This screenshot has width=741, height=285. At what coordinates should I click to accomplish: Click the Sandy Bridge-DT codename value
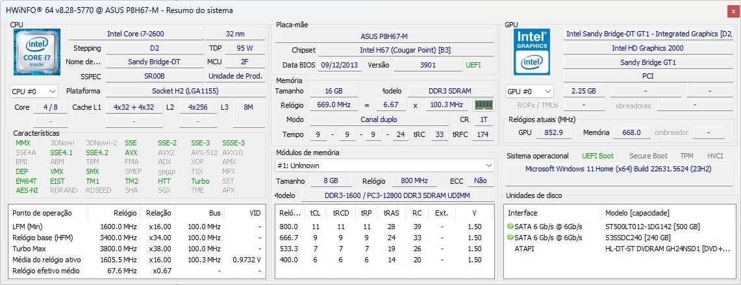coord(154,62)
